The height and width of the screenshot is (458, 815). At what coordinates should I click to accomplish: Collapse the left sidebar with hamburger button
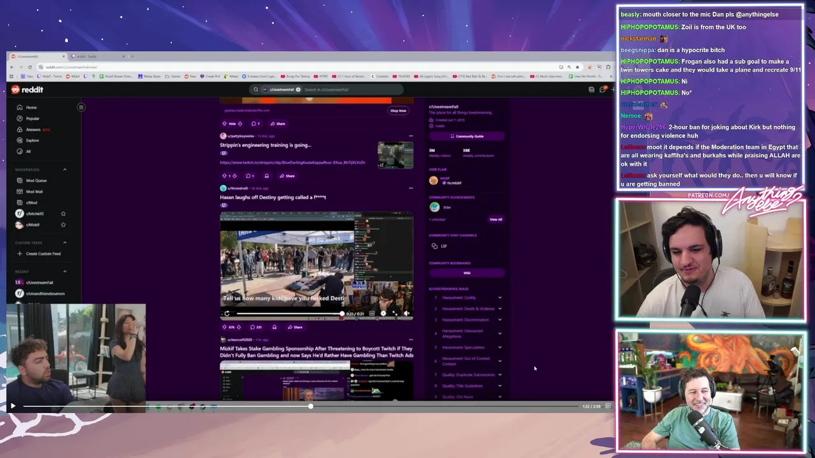(81, 107)
